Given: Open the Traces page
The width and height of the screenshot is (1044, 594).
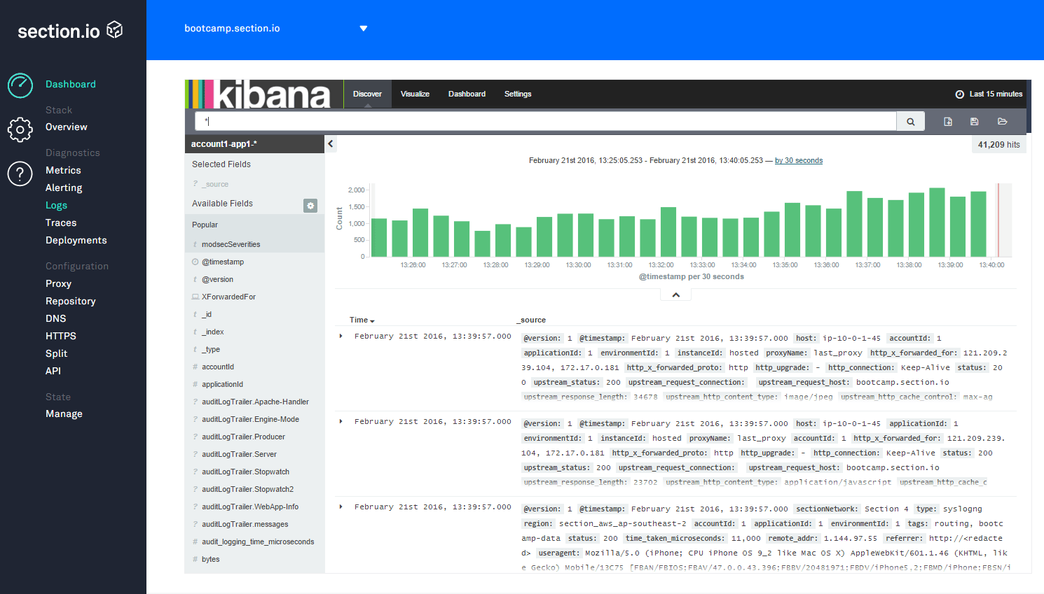Looking at the screenshot, I should click(x=61, y=223).
